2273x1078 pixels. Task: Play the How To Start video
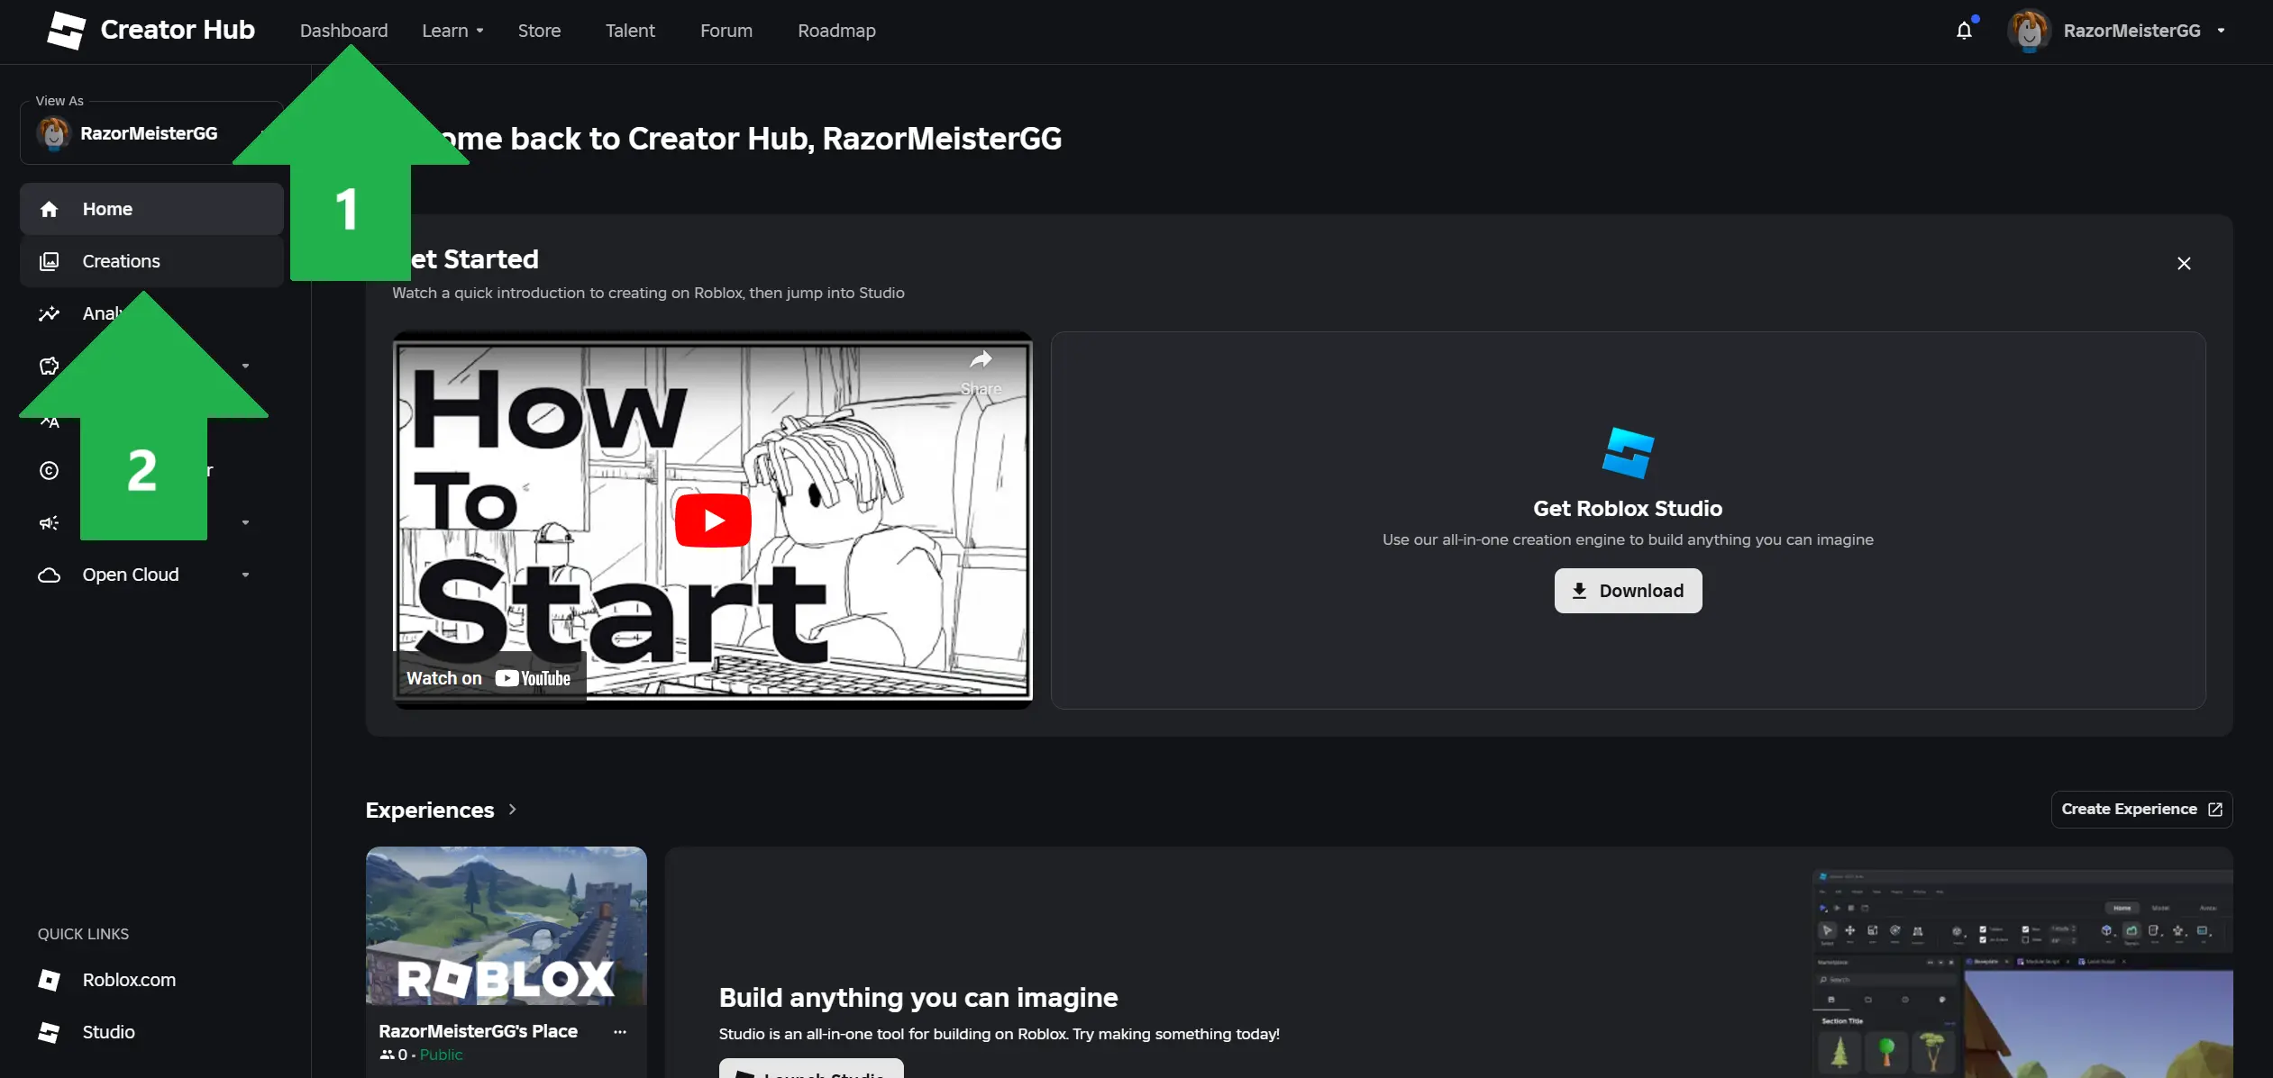pos(713,521)
